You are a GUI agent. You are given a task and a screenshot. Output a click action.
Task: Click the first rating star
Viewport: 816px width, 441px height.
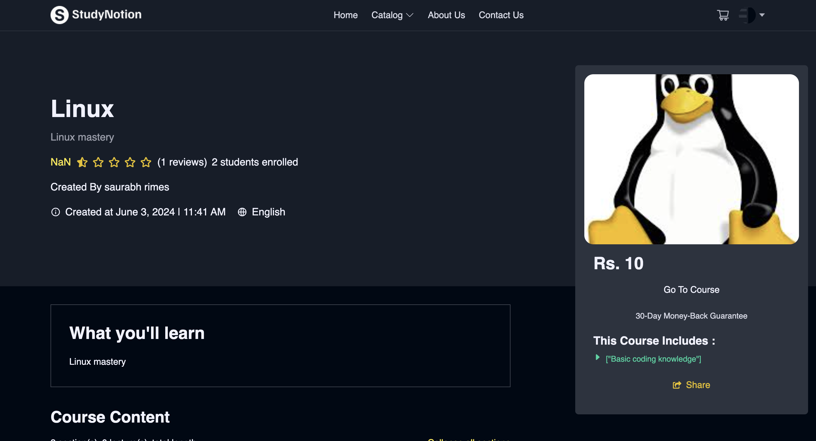pyautogui.click(x=82, y=162)
